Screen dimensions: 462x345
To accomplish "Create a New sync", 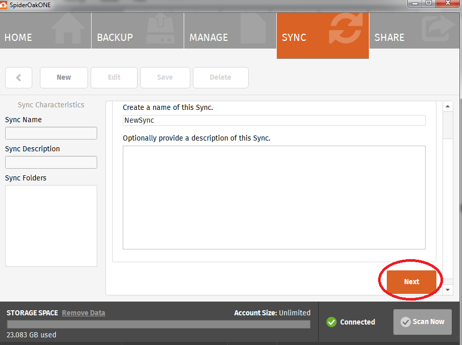I will pos(63,78).
